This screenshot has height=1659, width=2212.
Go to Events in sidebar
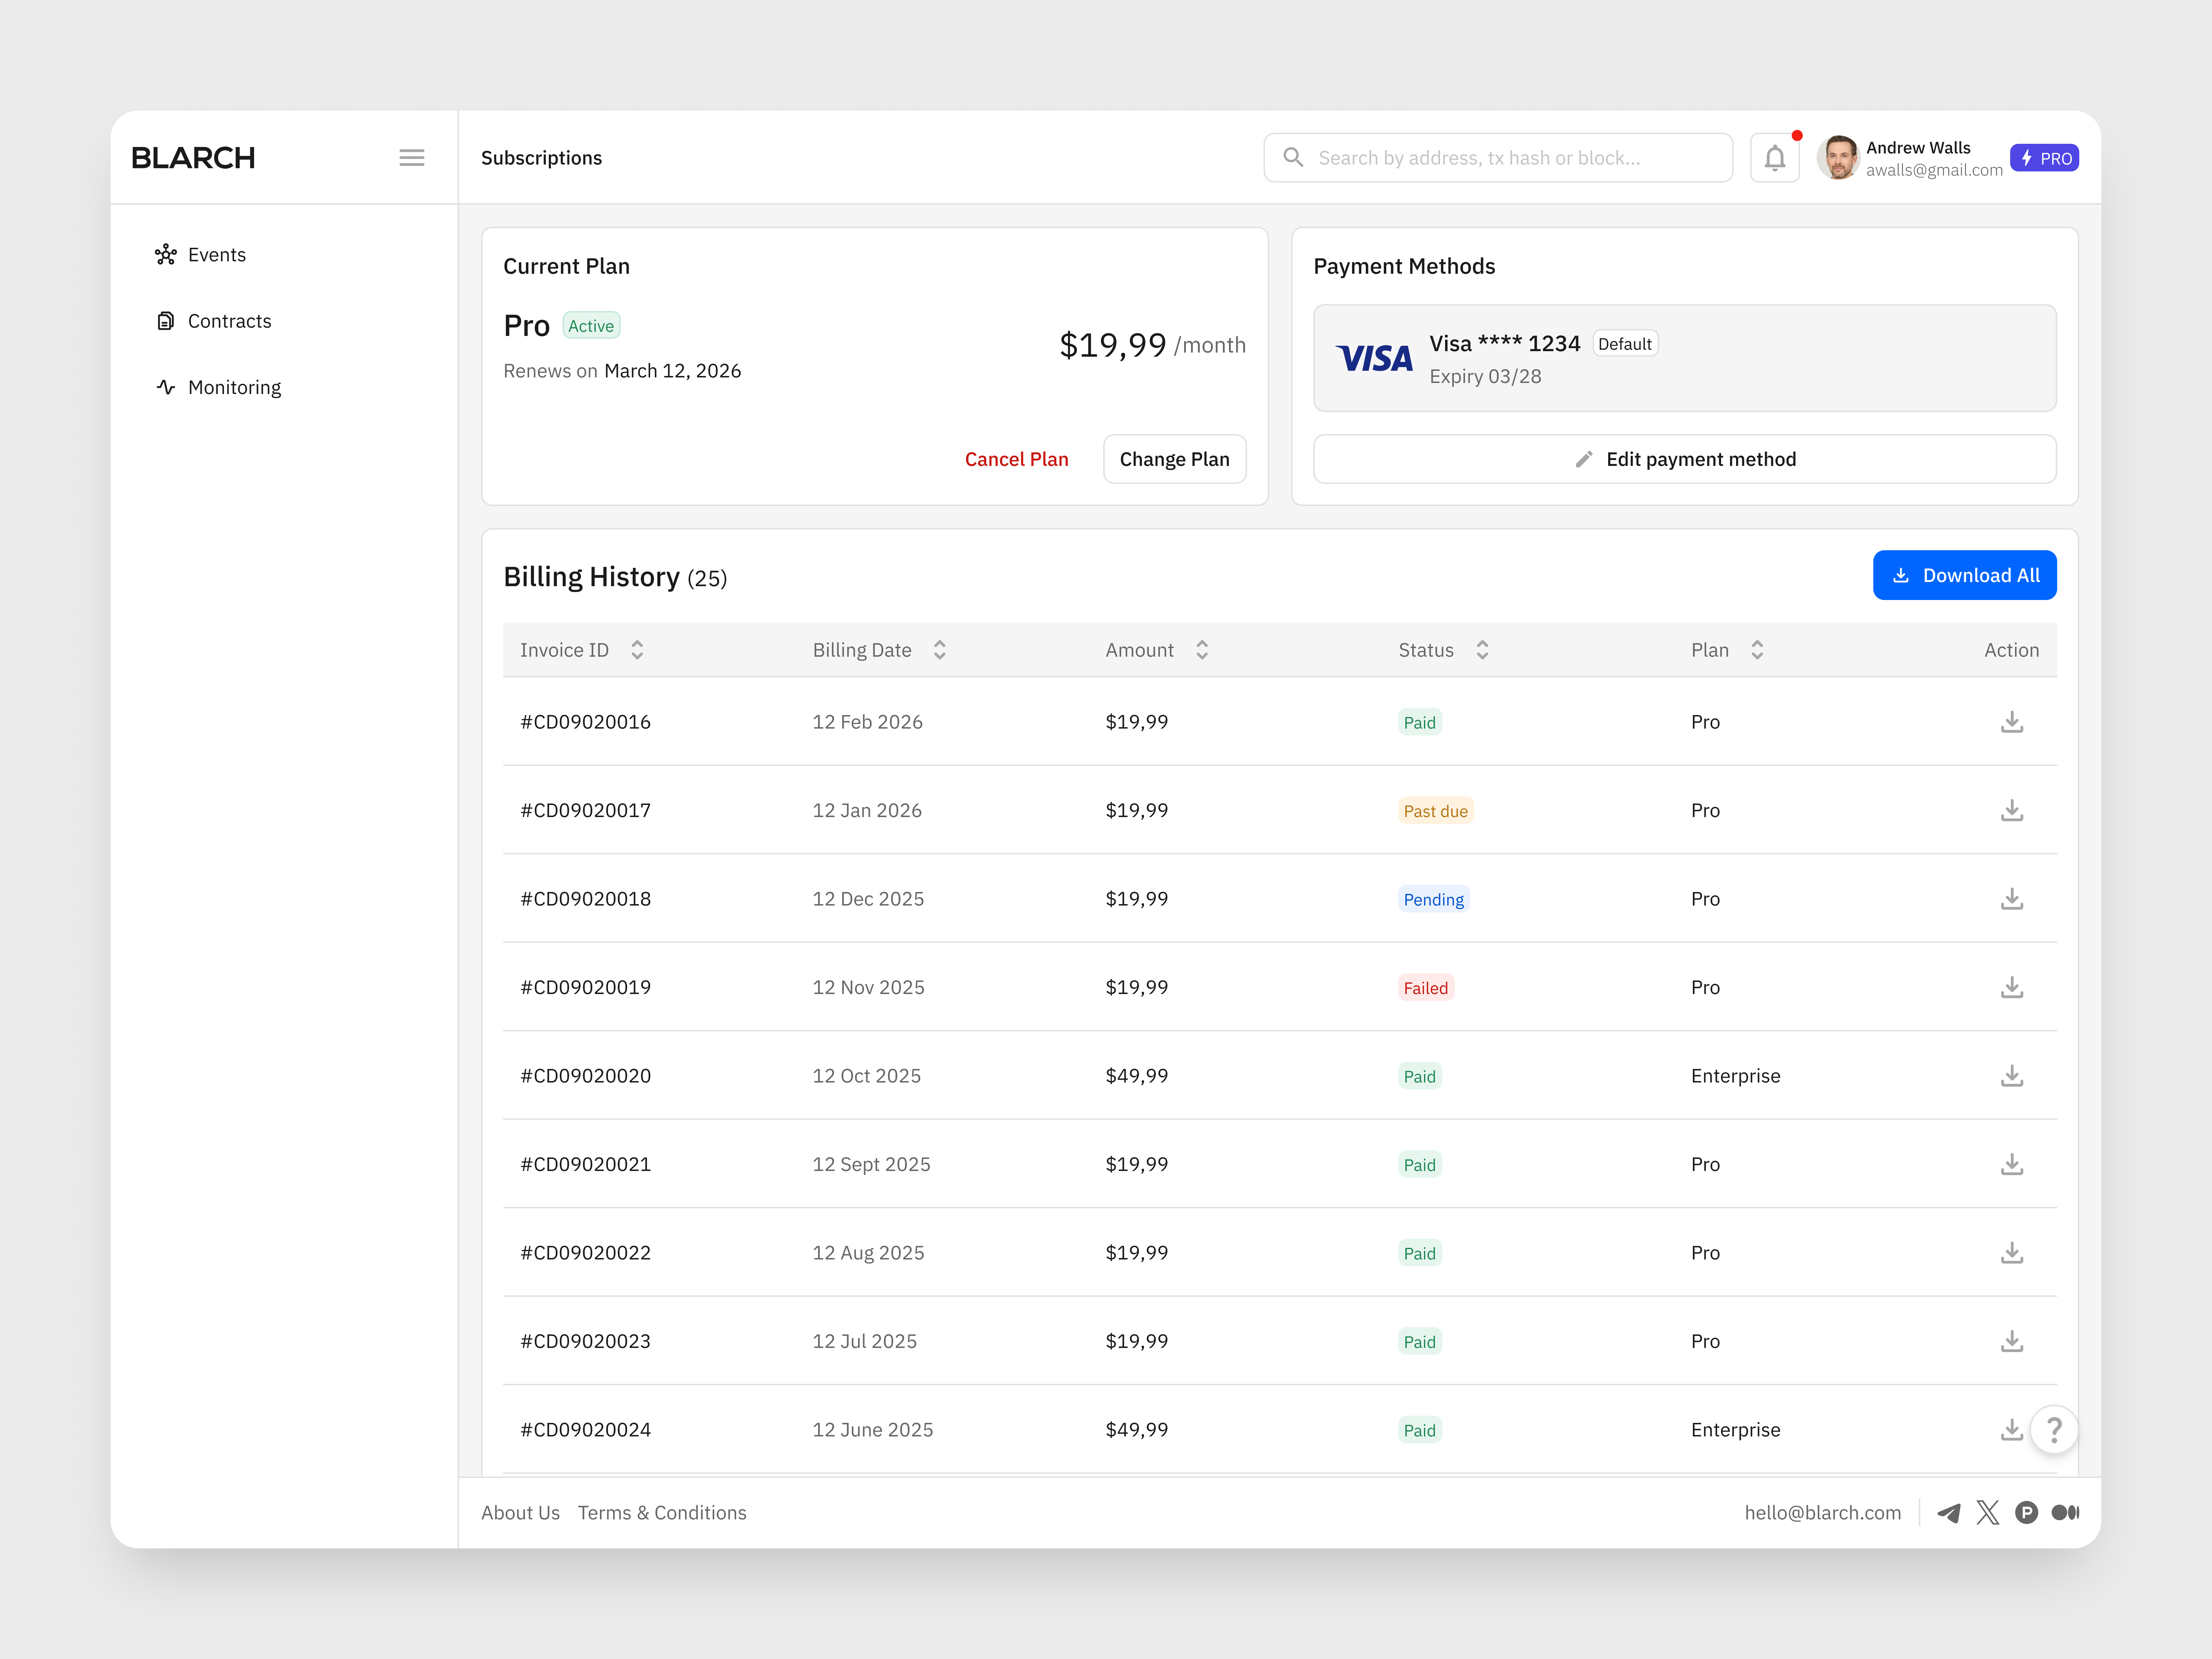217,255
